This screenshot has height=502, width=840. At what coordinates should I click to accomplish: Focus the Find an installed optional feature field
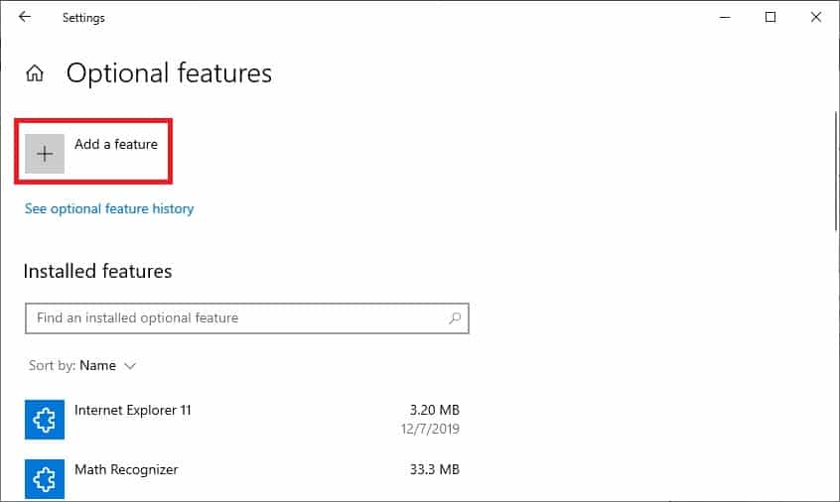[247, 318]
